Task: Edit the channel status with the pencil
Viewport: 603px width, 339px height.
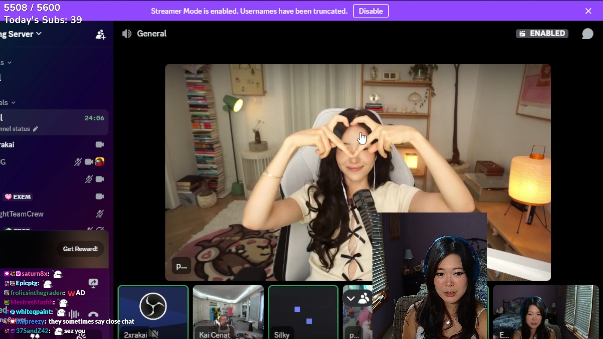Action: click(x=35, y=129)
